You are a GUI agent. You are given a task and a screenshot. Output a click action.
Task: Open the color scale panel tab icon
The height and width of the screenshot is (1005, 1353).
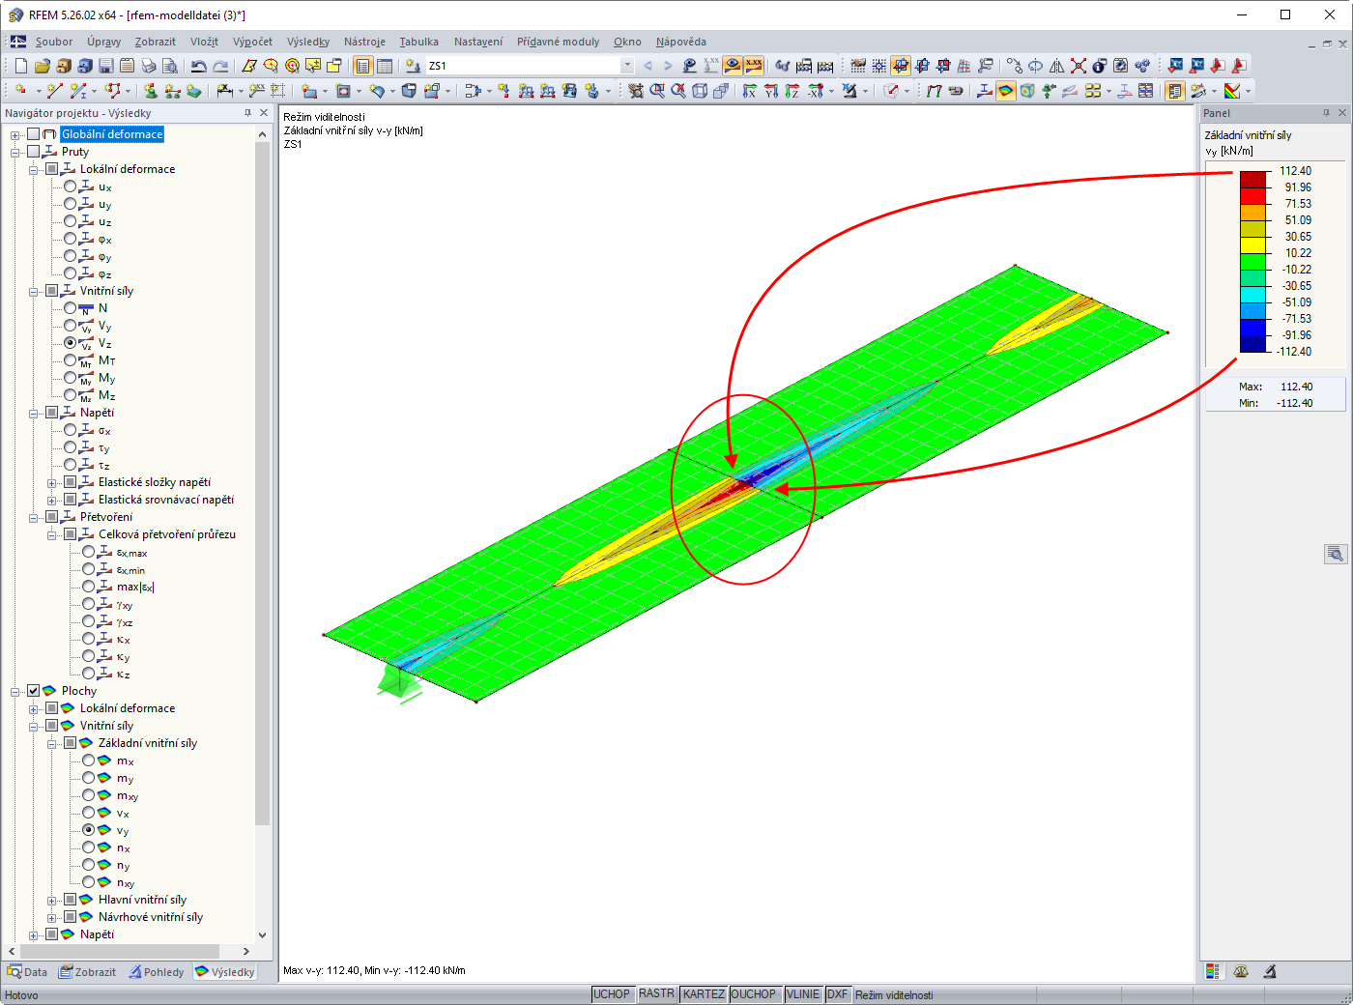point(1212,971)
